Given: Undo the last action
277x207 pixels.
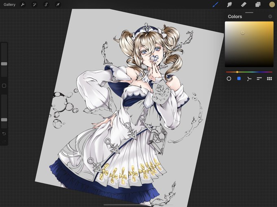Looking at the screenshot, I should pyautogui.click(x=4, y=134).
